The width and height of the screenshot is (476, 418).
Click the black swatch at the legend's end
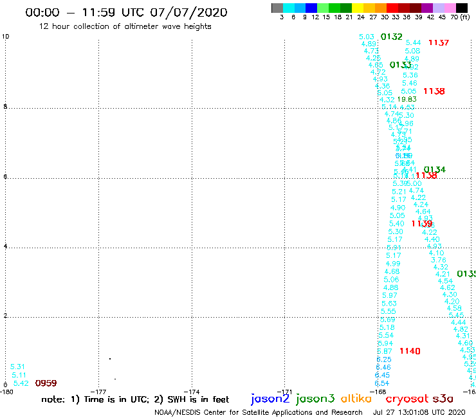pos(462,8)
